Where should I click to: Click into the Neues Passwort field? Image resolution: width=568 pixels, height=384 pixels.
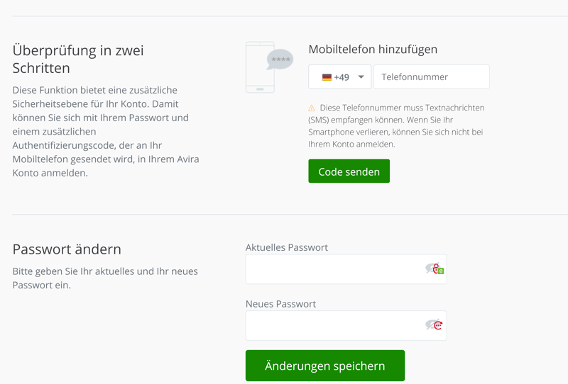tap(334, 326)
